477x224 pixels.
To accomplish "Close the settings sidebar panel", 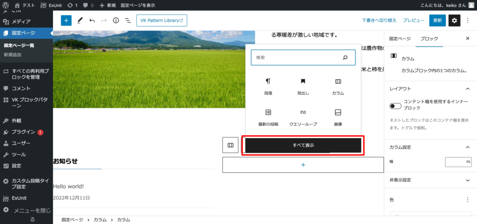I will pos(468,39).
